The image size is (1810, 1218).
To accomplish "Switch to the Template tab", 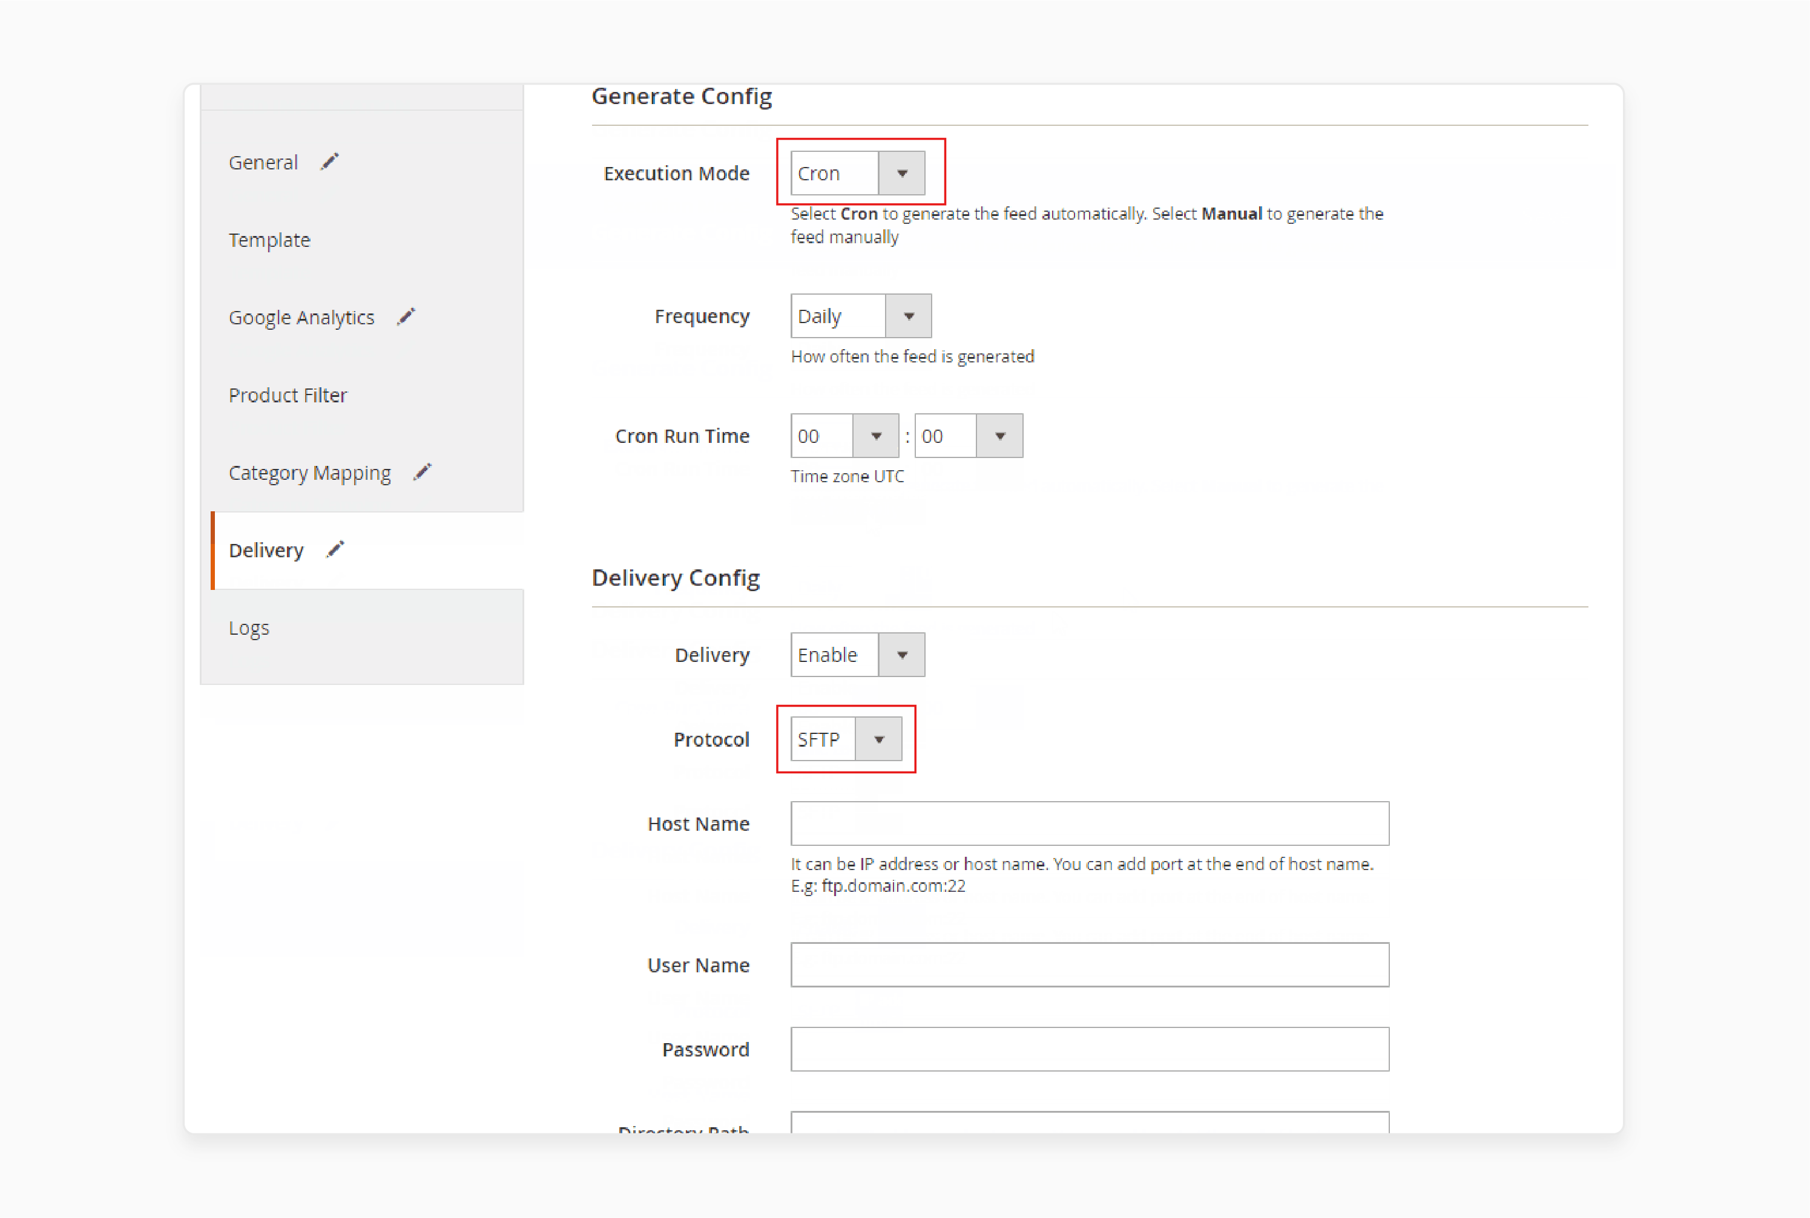I will pos(269,240).
